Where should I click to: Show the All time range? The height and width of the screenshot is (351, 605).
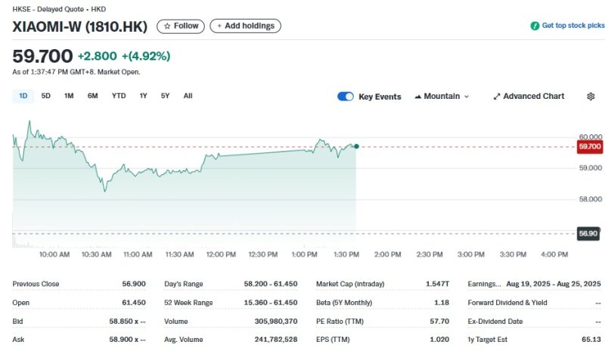[188, 96]
